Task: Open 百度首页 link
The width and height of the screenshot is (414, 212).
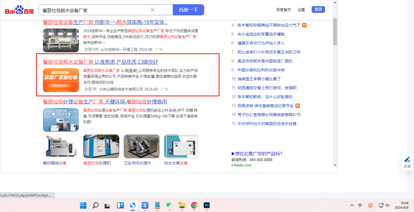Action: click(x=284, y=10)
